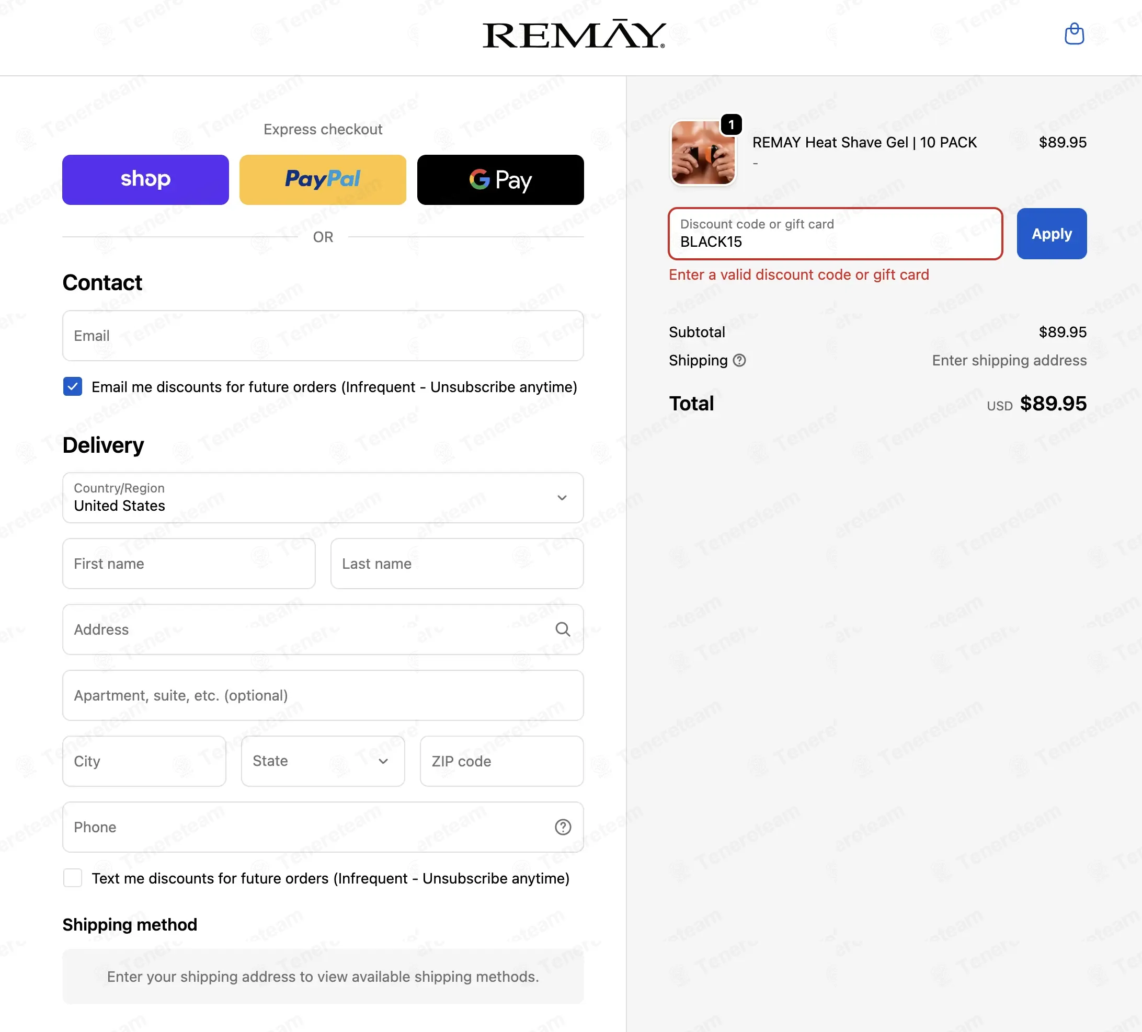Choose Google Pay express checkout
This screenshot has height=1032, width=1142.
pos(500,179)
